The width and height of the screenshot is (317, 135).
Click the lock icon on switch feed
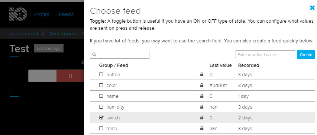[201, 118]
